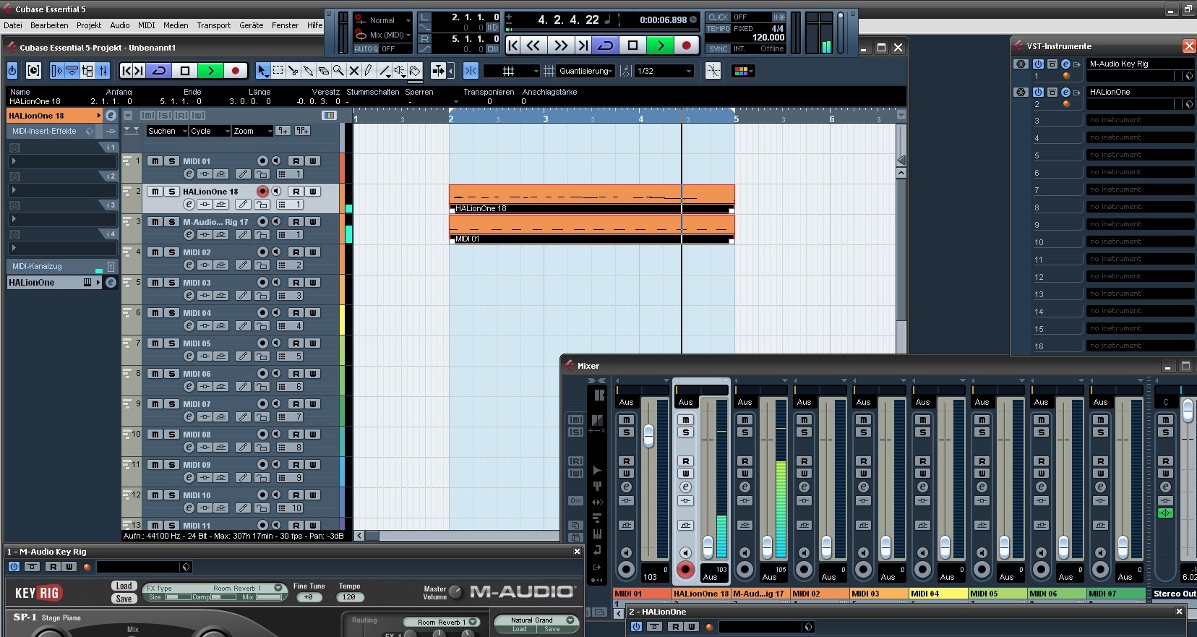The width and height of the screenshot is (1197, 637).
Task: Open the grid type dropdown in toolbar
Action: click(511, 71)
